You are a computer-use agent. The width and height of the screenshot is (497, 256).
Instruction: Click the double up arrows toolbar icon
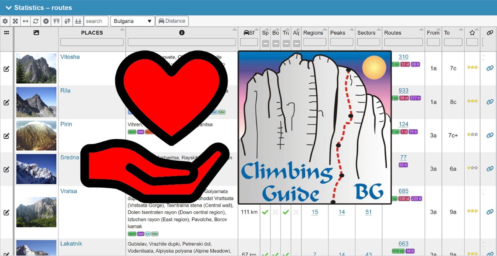click(57, 21)
